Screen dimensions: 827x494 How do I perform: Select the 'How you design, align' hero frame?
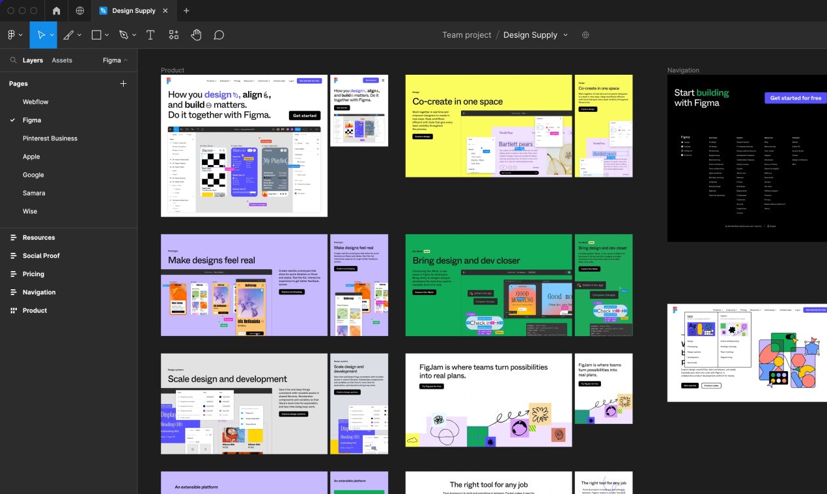tap(244, 146)
